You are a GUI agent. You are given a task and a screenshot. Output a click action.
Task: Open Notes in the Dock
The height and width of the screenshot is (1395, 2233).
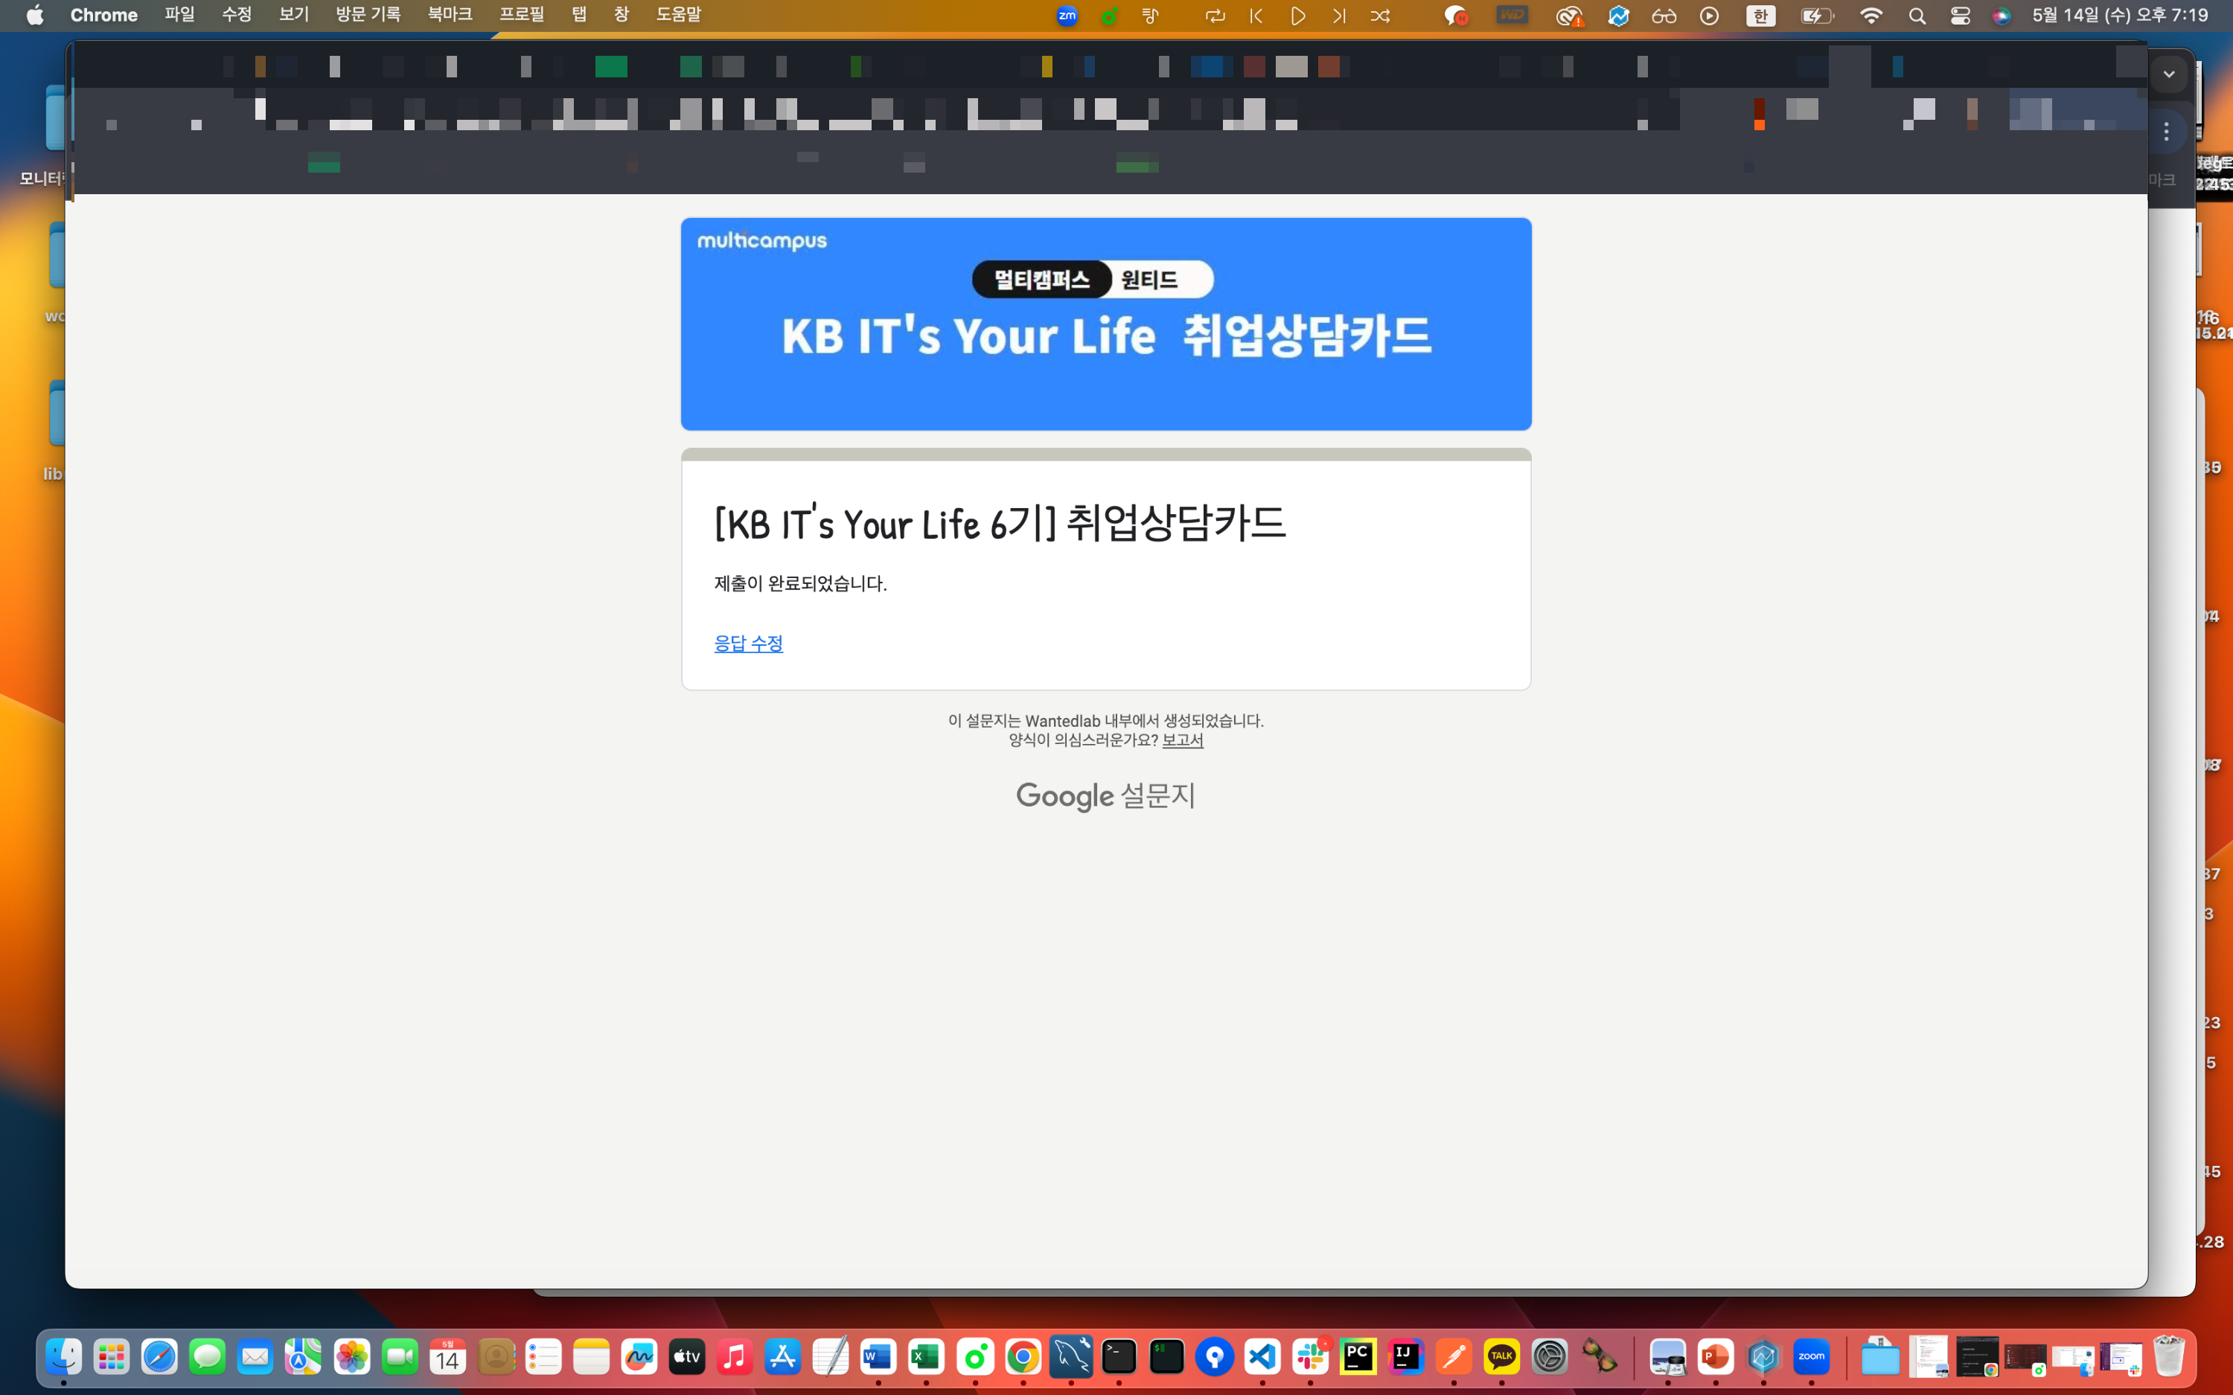pos(592,1356)
